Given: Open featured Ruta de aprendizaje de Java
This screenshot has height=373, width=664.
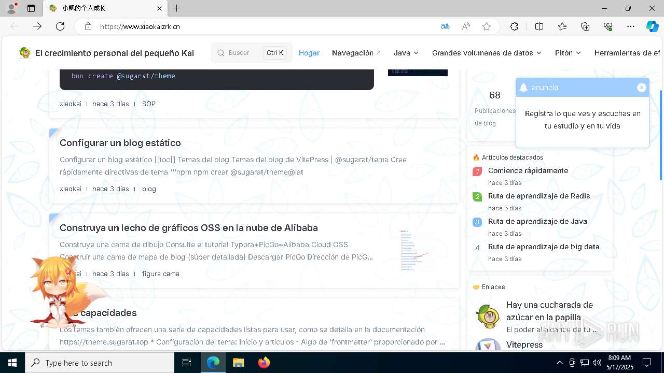Looking at the screenshot, I should [x=537, y=221].
